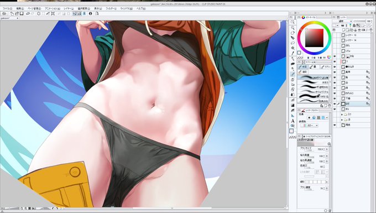Click the Open file icon

click(17, 14)
